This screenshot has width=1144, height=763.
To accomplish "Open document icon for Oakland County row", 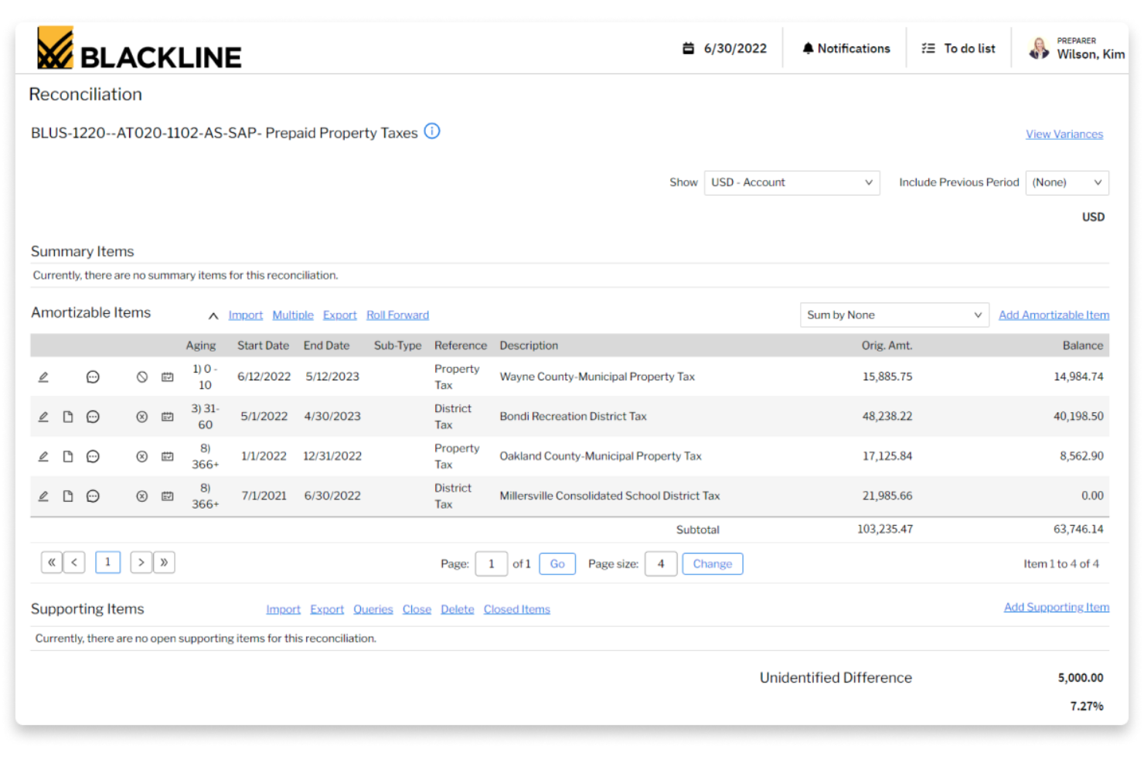I will pyautogui.click(x=68, y=457).
